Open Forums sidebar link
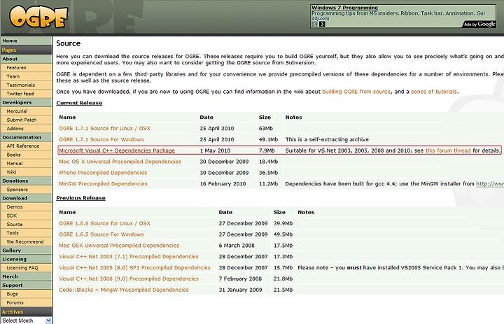Screen dimensions: 504x324 click(15, 302)
